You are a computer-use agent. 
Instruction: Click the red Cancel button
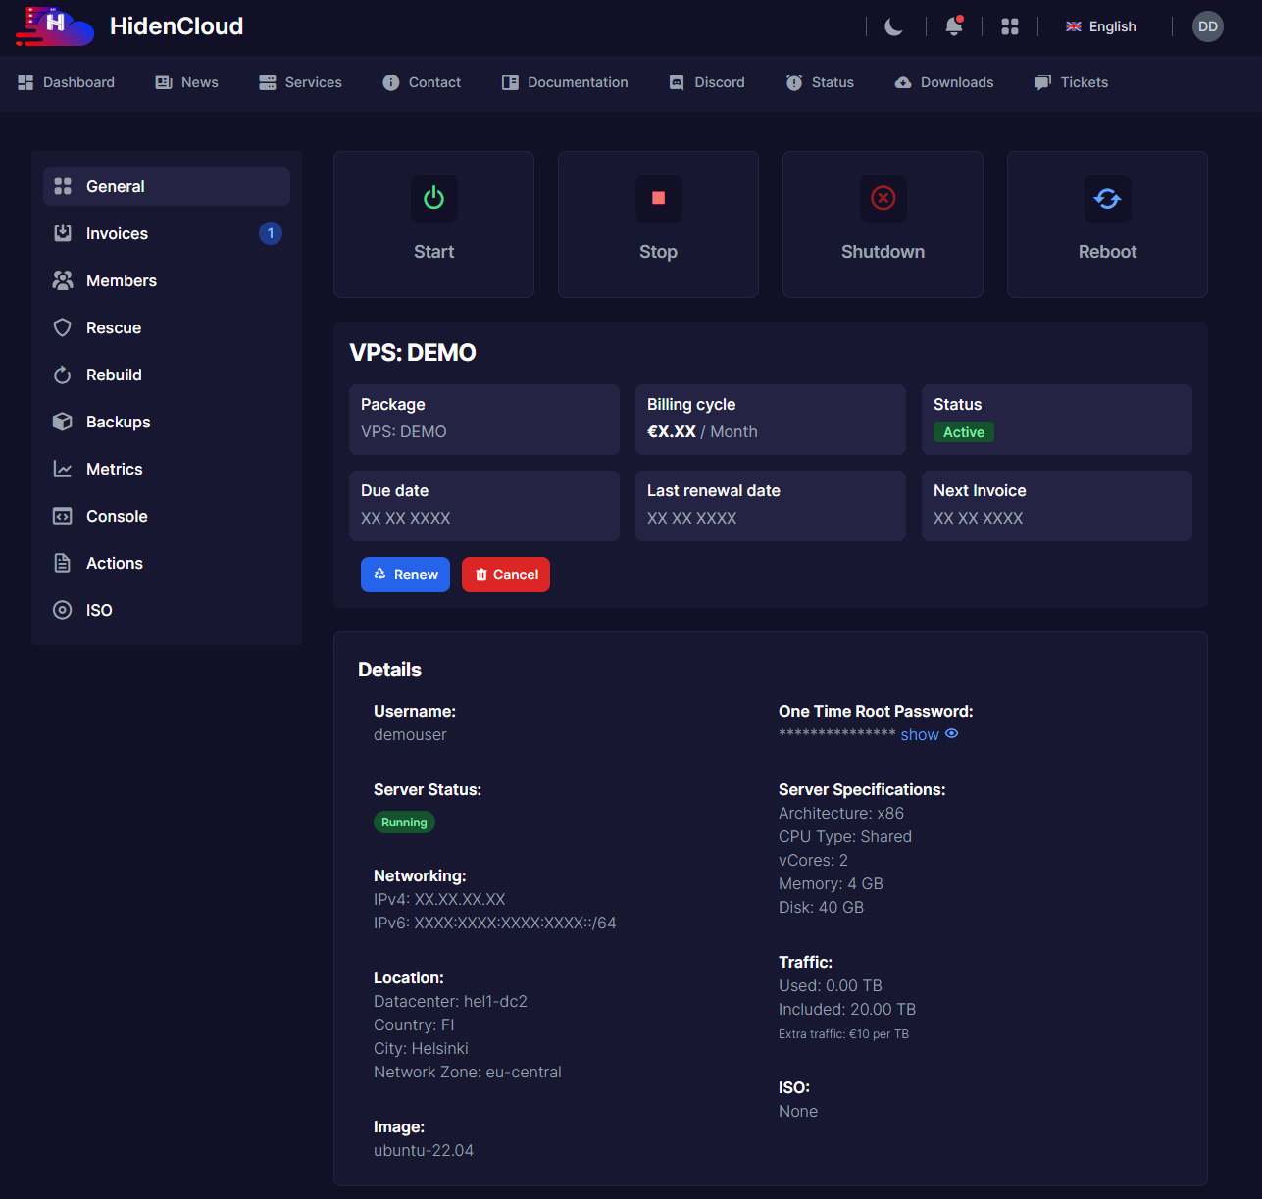[x=506, y=575]
